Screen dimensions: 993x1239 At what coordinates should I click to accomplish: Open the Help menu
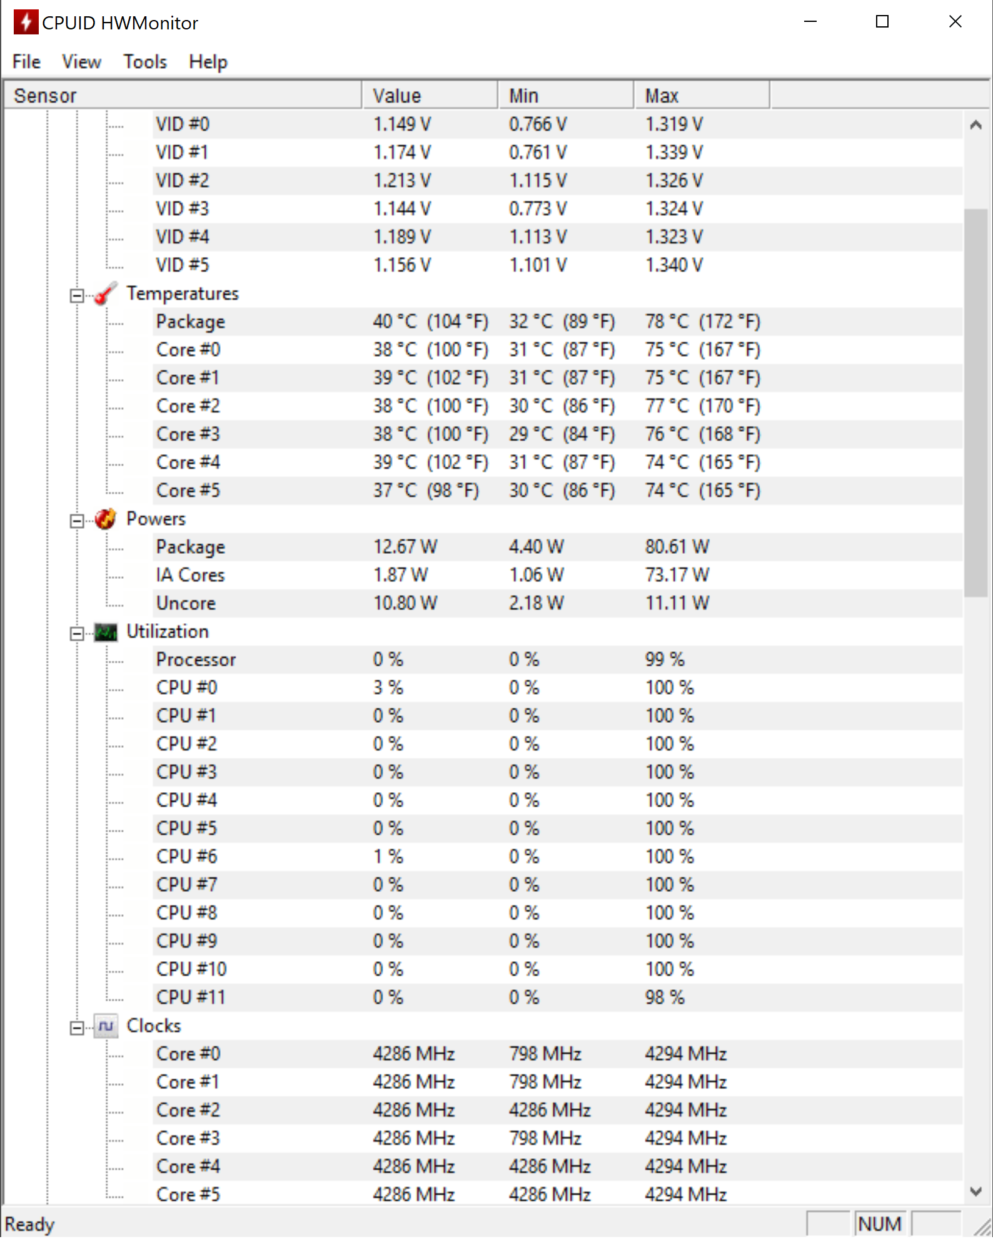[208, 62]
